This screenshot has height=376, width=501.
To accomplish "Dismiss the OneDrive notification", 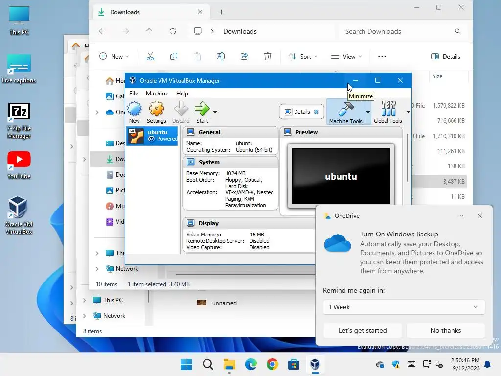I will coord(480,216).
